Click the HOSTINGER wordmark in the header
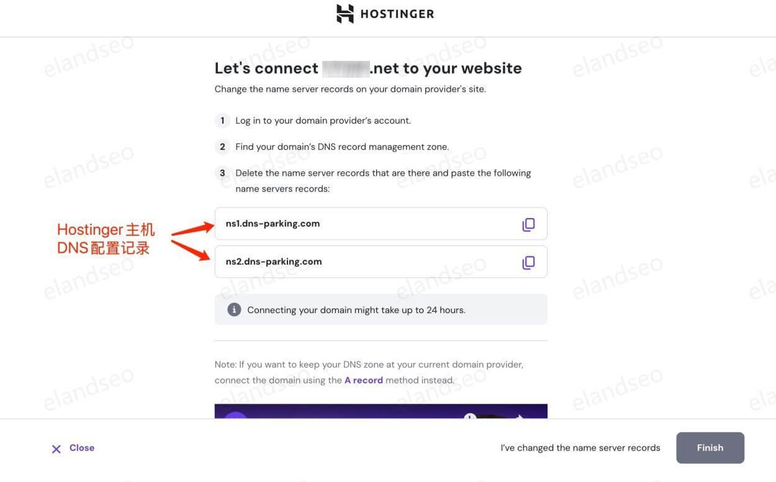Viewport: 776px width, 482px height. point(397,14)
